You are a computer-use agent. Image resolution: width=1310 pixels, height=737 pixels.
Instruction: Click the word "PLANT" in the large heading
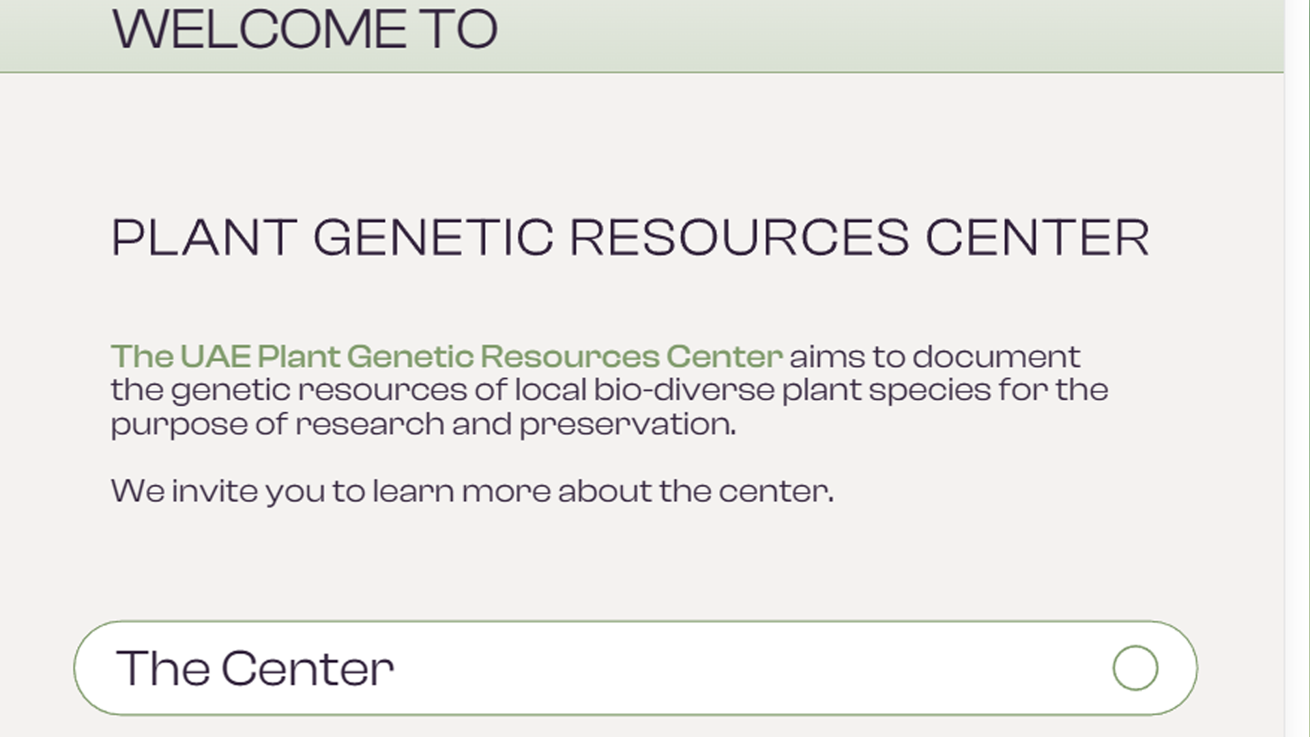[204, 238]
